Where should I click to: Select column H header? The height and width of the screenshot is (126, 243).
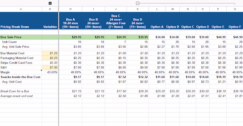[x=70, y=9]
